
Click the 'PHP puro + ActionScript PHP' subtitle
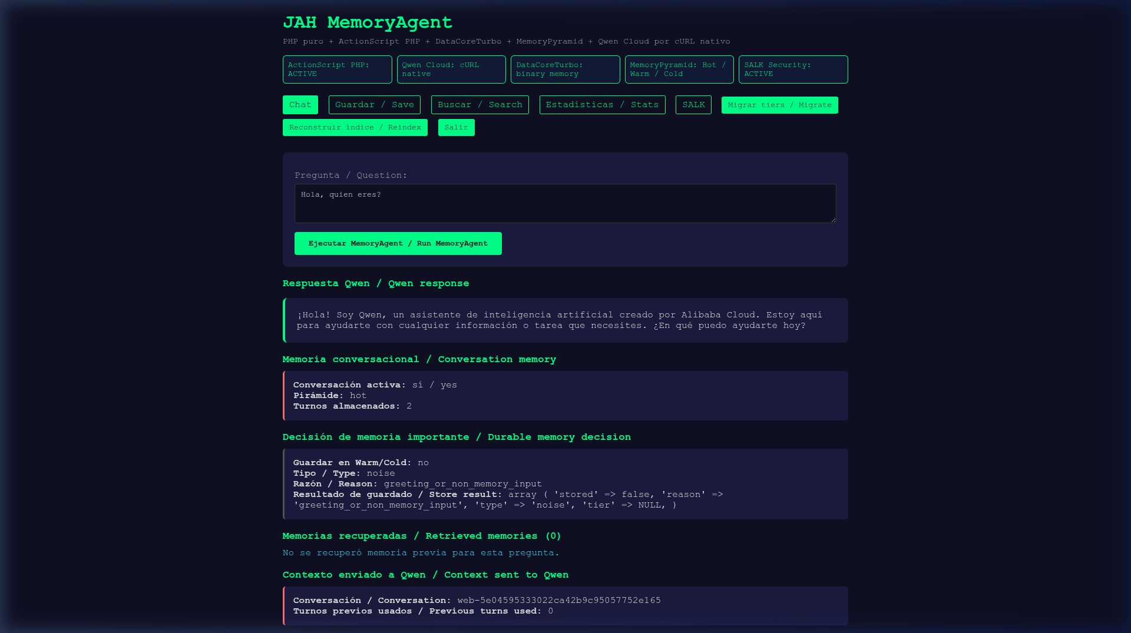click(507, 41)
